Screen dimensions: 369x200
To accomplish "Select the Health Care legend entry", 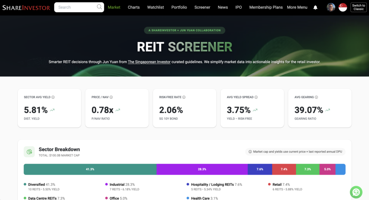I will 202,198.
